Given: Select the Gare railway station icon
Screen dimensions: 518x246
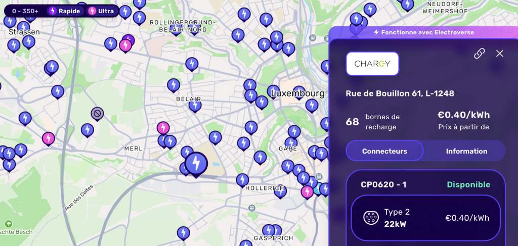Looking at the screenshot, I should (319, 176).
